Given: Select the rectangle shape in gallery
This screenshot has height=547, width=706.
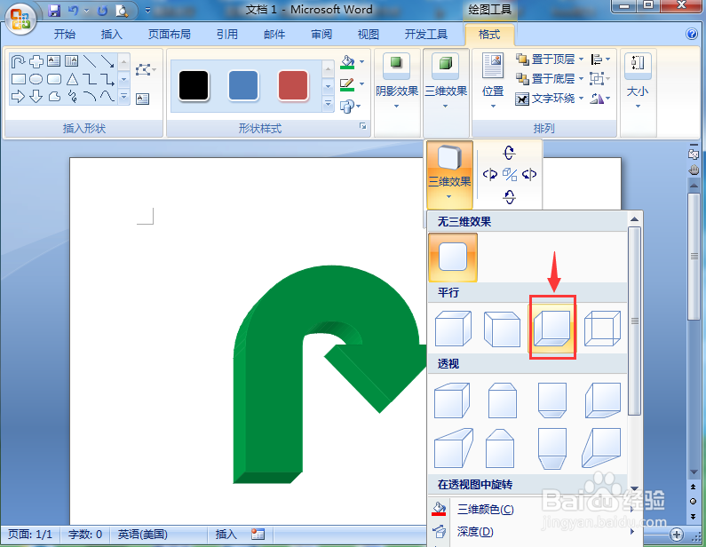Looking at the screenshot, I should 18,79.
